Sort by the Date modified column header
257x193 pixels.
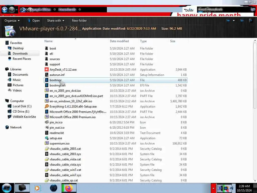(119, 41)
